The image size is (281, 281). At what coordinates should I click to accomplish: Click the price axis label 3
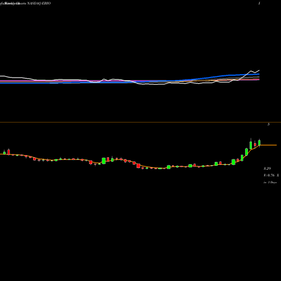(x=269, y=124)
